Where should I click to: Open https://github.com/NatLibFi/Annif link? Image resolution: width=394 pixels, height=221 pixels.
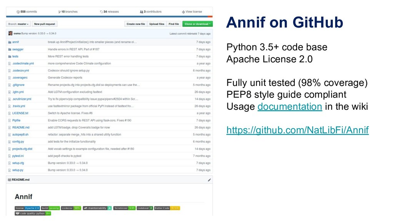297,130
